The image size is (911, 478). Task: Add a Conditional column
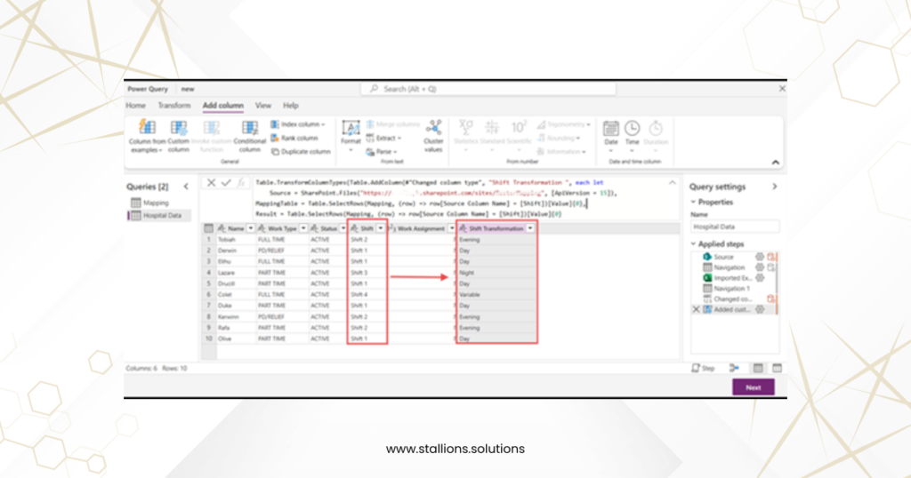click(x=250, y=136)
